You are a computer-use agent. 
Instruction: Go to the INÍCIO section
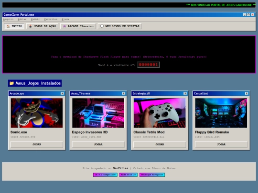click(x=14, y=26)
